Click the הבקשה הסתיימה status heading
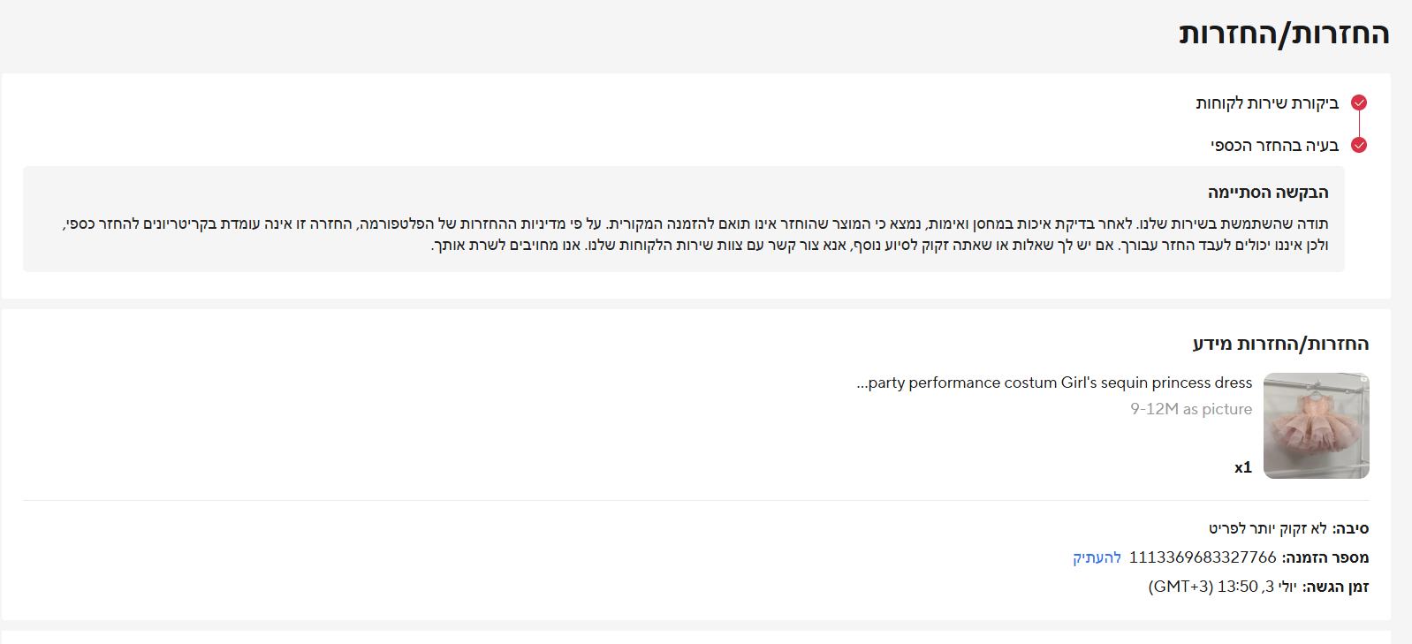 pyautogui.click(x=1268, y=193)
